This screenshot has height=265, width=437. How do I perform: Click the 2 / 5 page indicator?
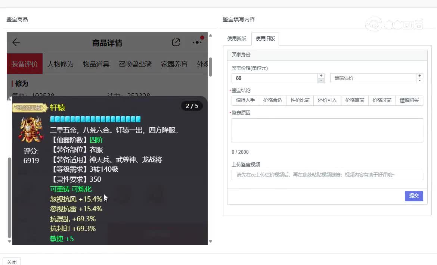[x=192, y=106]
